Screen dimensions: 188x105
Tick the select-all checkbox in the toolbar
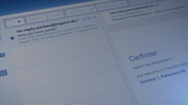click(11, 23)
